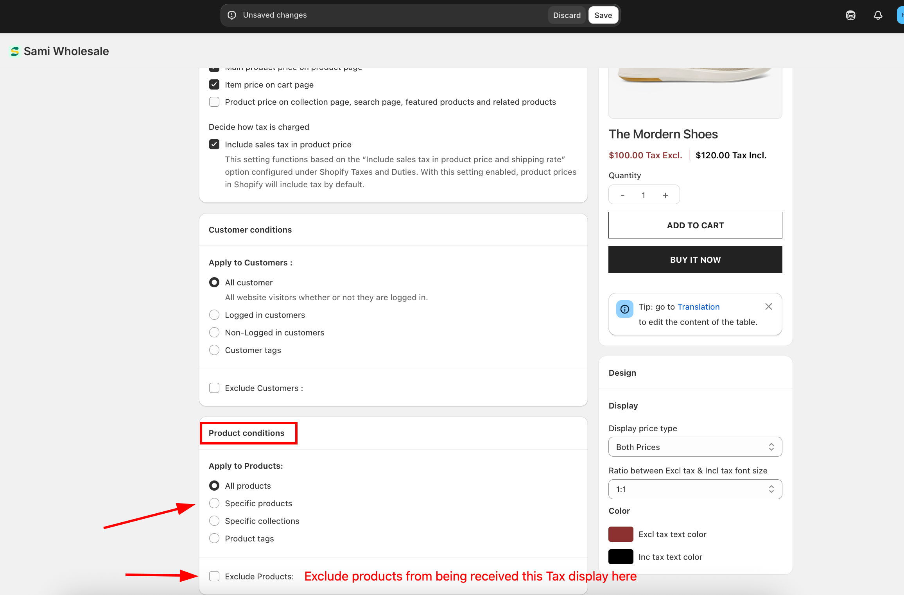
Task: Select Logged in customers option
Action: pyautogui.click(x=214, y=315)
